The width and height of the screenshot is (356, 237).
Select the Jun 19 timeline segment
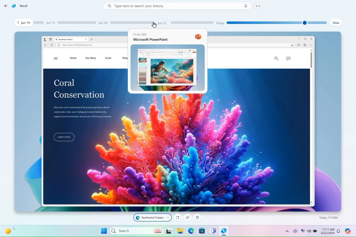(77, 23)
